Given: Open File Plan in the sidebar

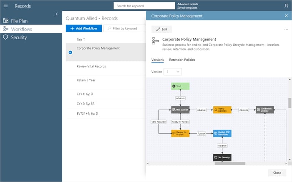Looking at the screenshot, I should tap(31, 21).
